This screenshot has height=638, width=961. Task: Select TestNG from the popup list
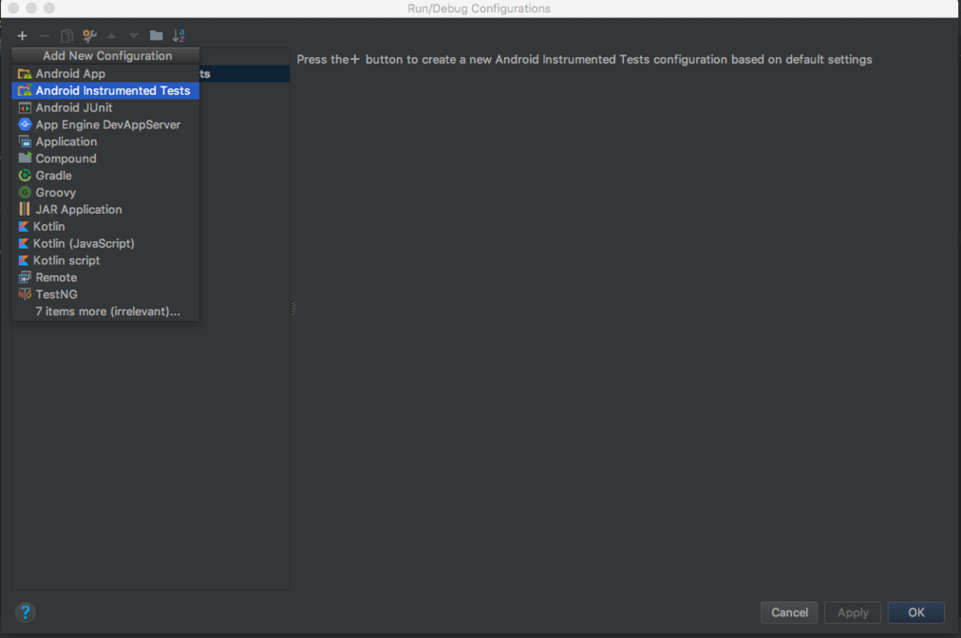coord(105,295)
